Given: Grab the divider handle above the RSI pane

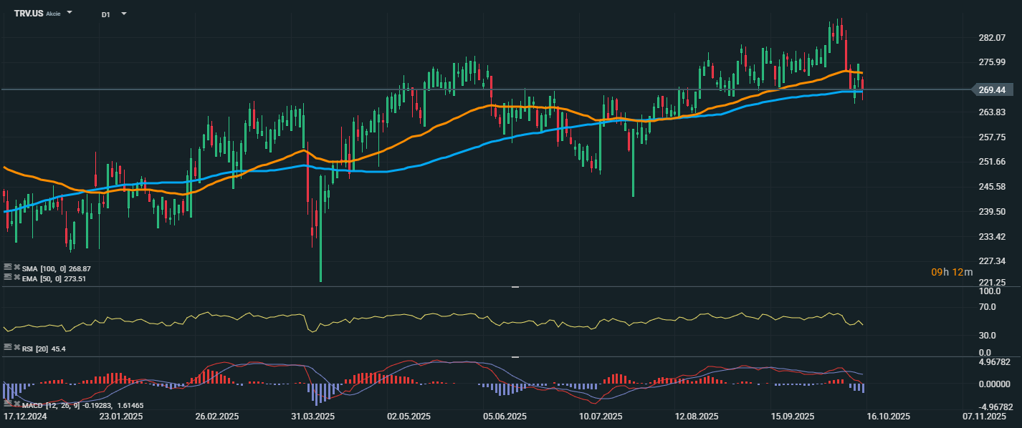Looking at the screenshot, I should coord(514,287).
